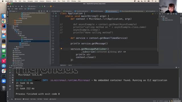Click the build hammer icon in toolbar
Screen dimensions: 182x102
pyautogui.click(x=26, y=6)
